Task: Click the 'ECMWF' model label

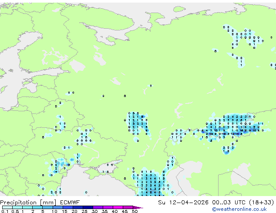Action: pyautogui.click(x=70, y=203)
